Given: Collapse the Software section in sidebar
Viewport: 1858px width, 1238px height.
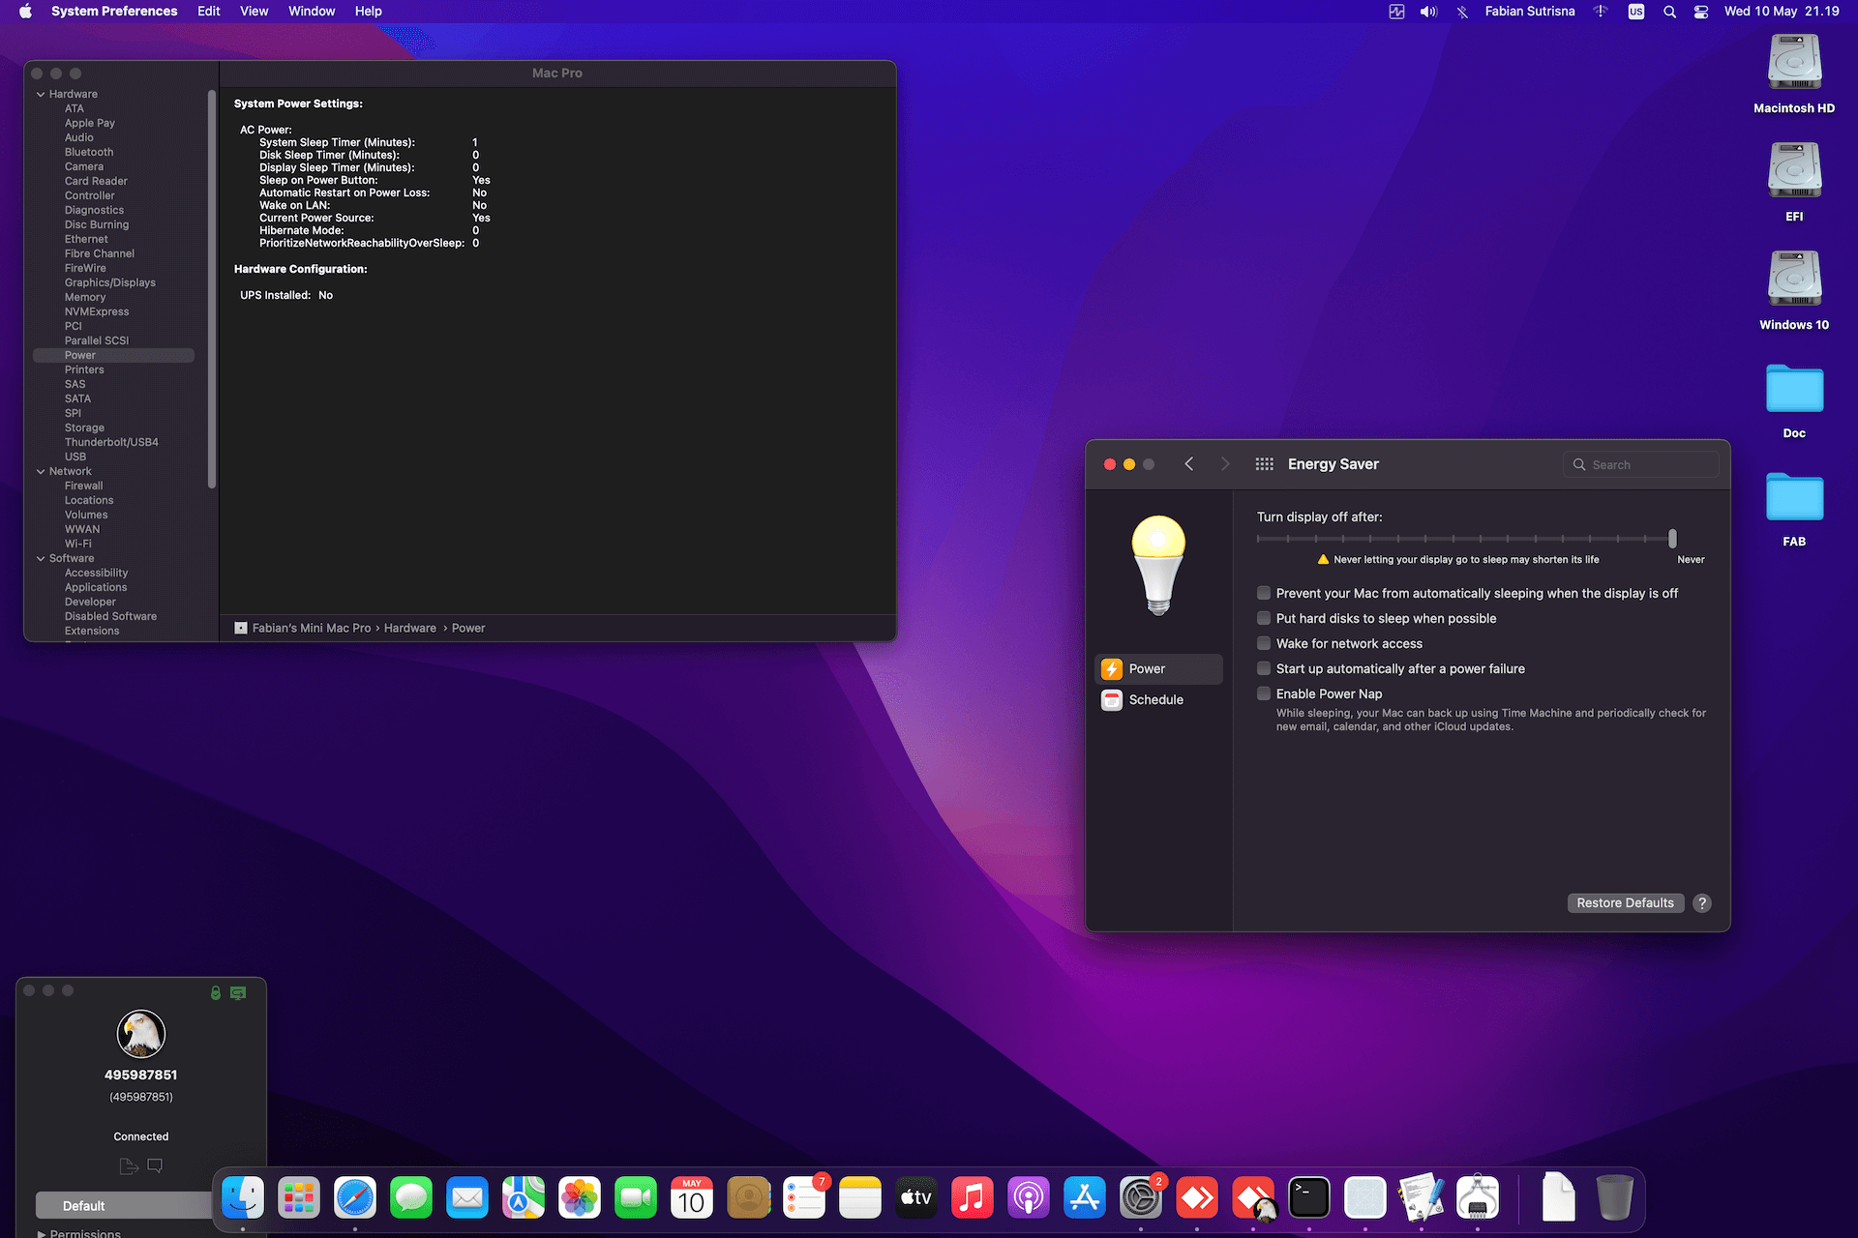Looking at the screenshot, I should (41, 558).
